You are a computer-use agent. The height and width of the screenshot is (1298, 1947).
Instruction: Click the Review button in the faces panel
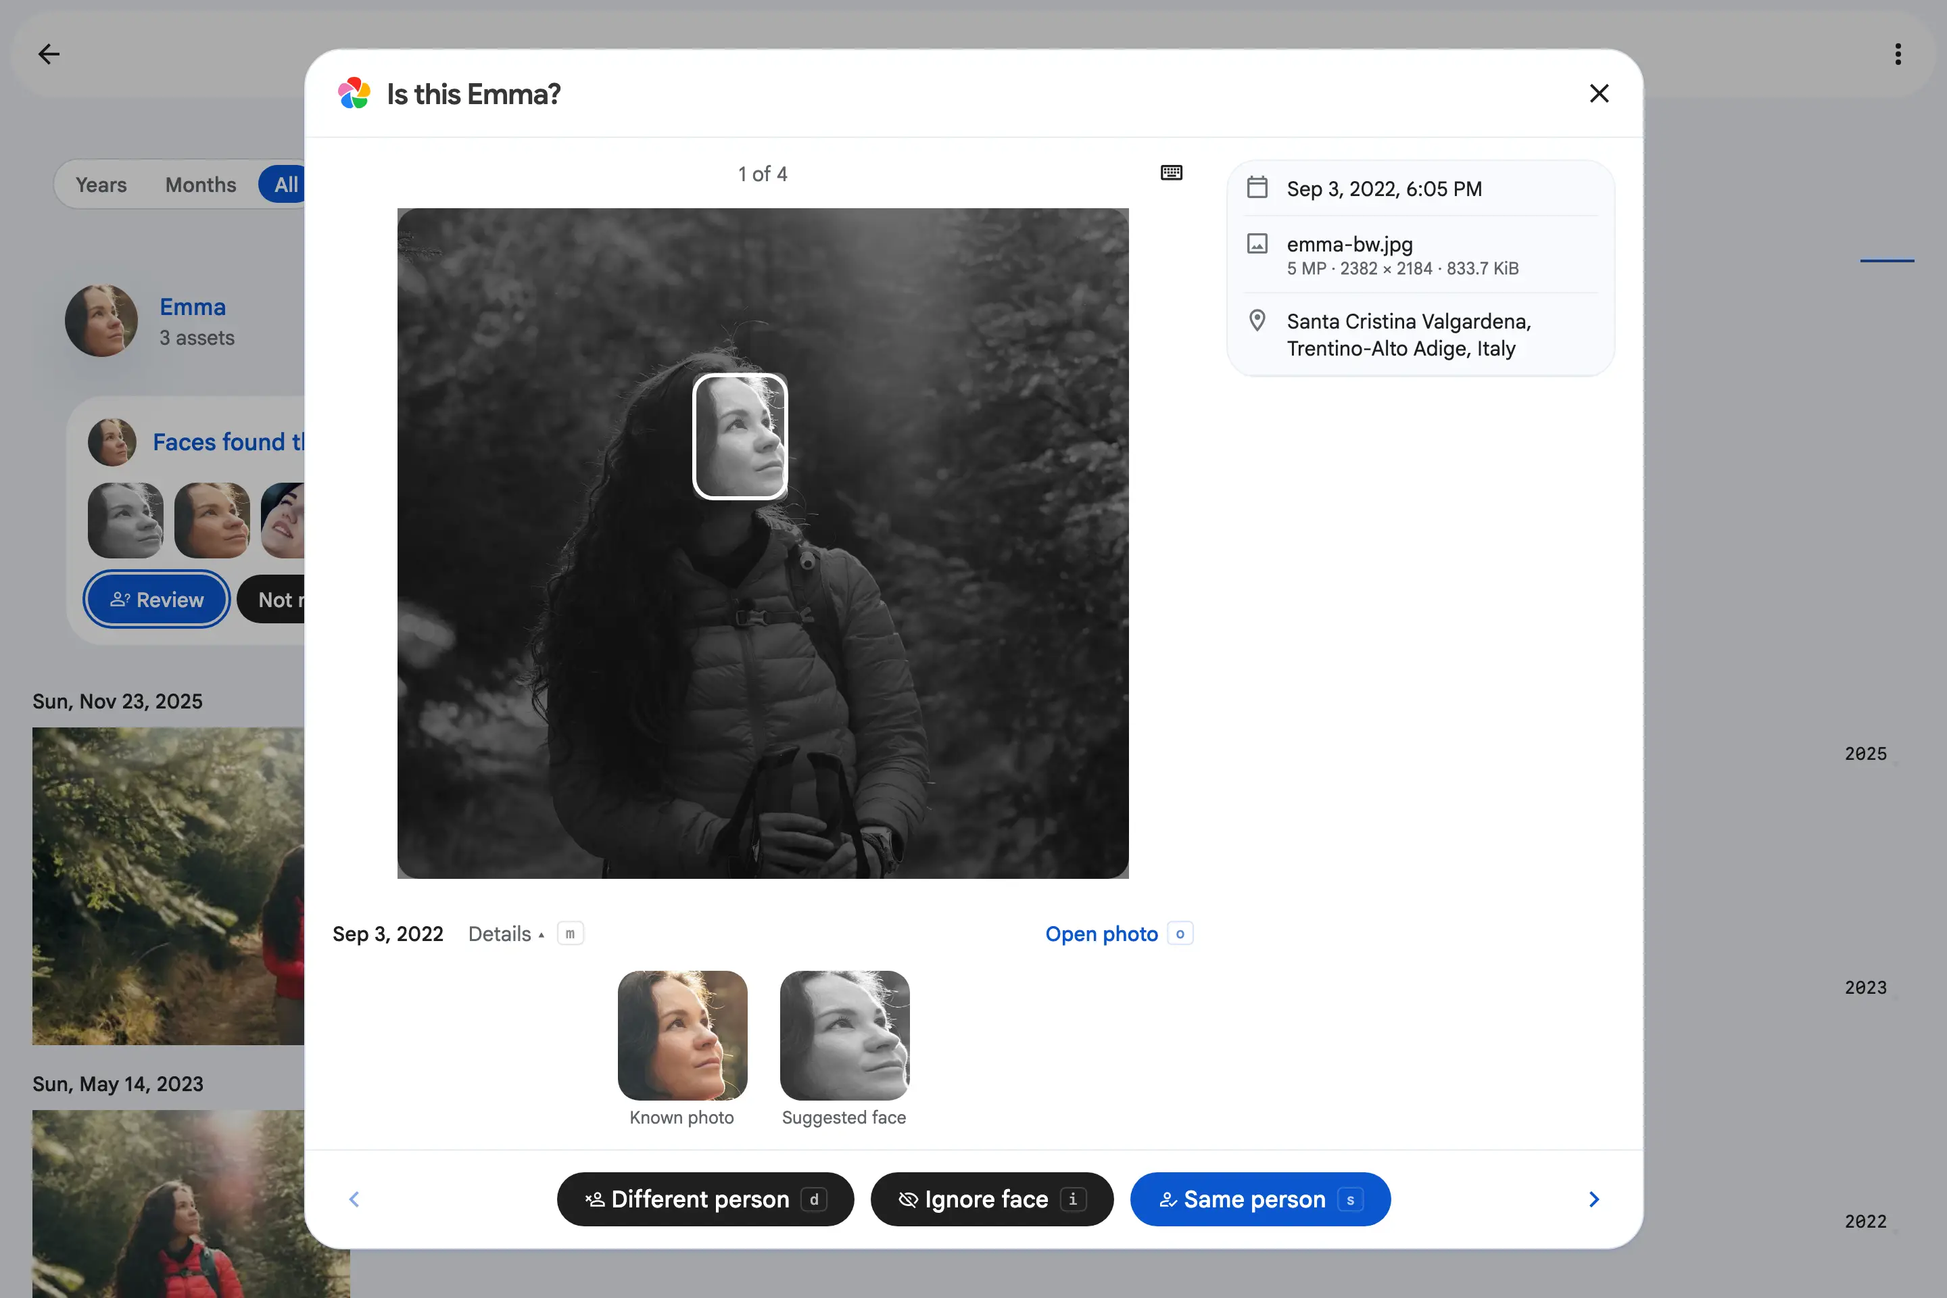pos(156,600)
